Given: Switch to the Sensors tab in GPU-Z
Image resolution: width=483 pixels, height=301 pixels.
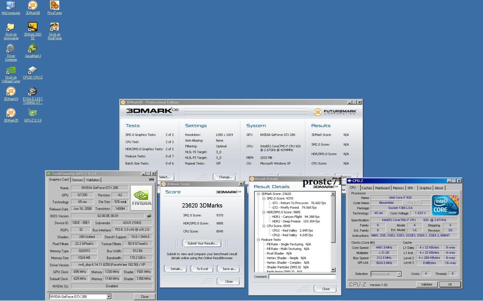Looking at the screenshot, I should click(77, 180).
